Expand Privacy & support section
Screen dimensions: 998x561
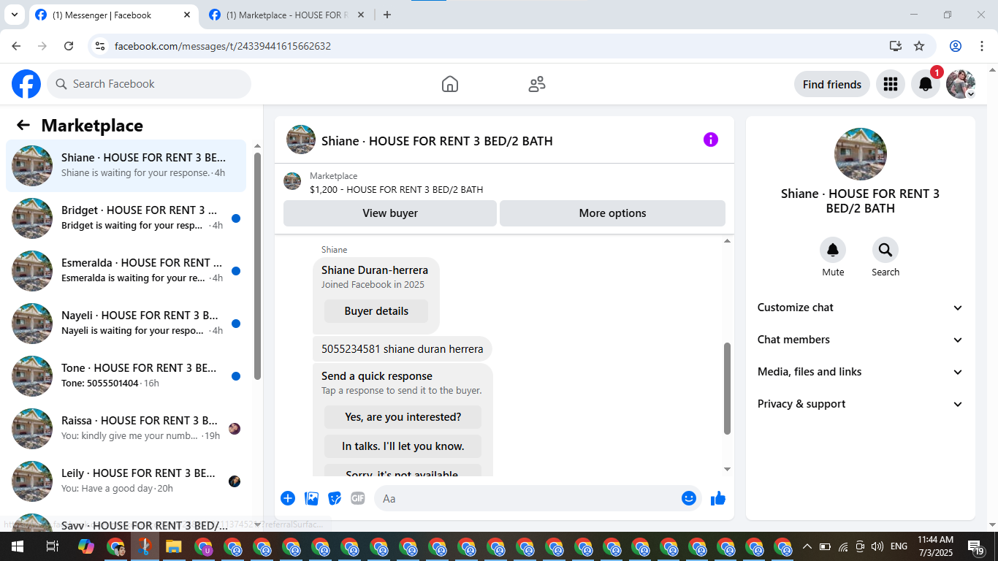(861, 404)
